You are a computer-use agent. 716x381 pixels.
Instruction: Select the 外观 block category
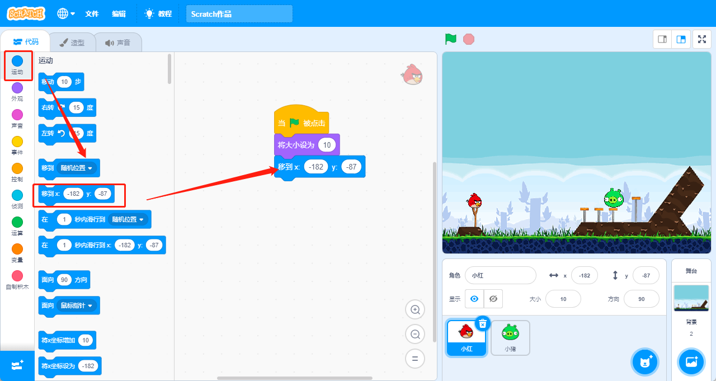[17, 92]
